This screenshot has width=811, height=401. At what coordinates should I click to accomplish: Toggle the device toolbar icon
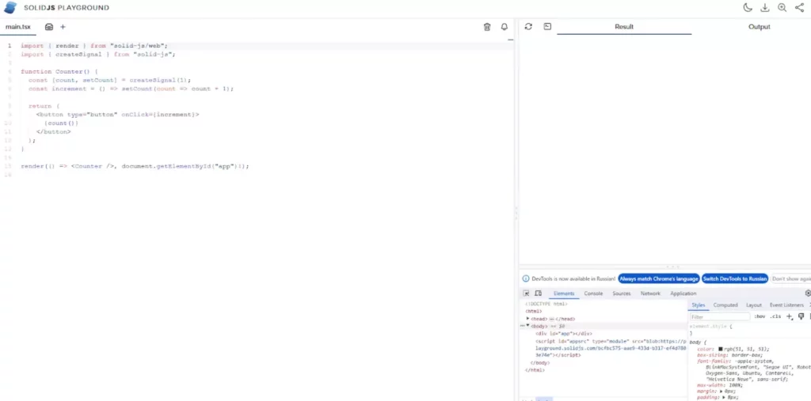pos(538,293)
